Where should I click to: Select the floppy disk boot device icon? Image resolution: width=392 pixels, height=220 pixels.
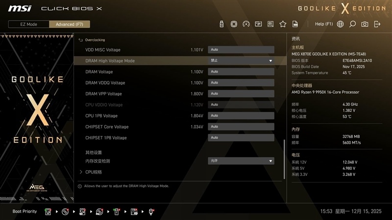click(134, 212)
